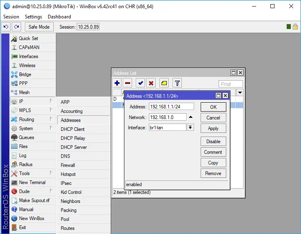Click red minus Remove icon in Address List

[128, 83]
